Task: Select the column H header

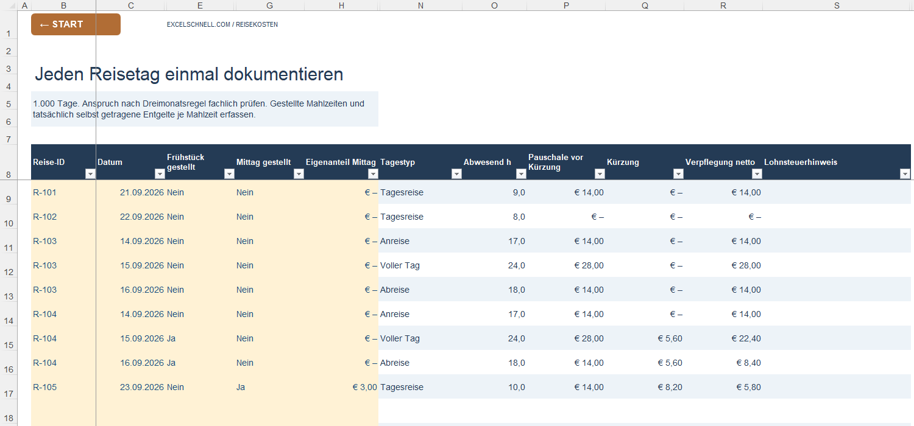Action: point(341,5)
